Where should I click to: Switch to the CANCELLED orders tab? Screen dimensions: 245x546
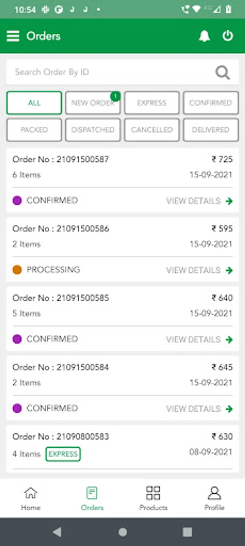pyautogui.click(x=152, y=130)
